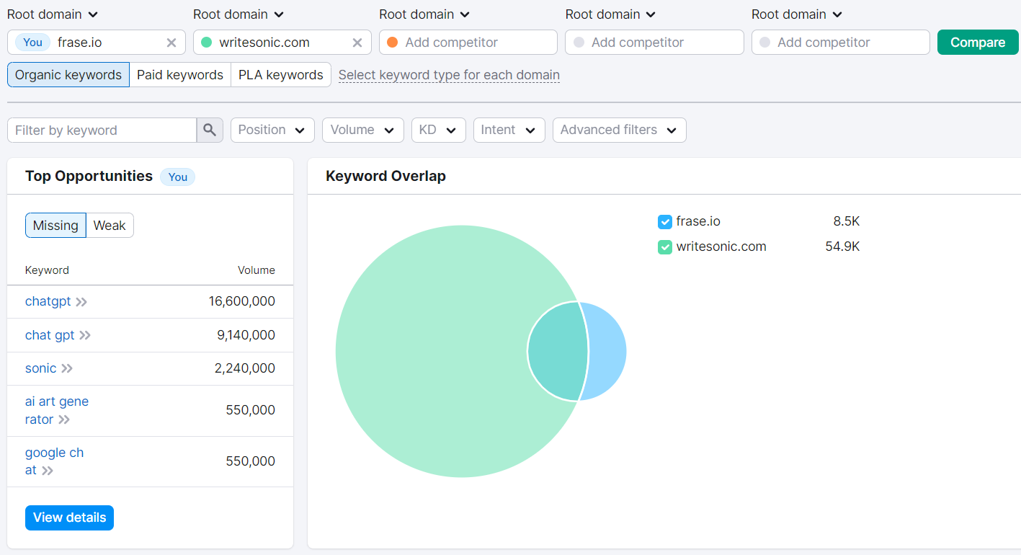
Task: Click the 54.9K keyword count
Action: [x=843, y=247]
